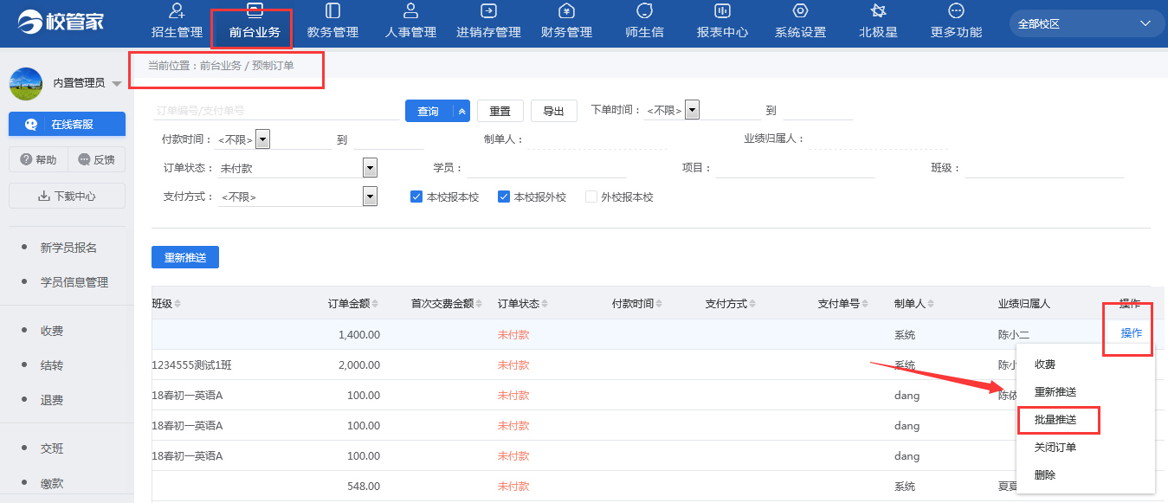Click the 项目 filter field
Screen dimensions: 1168x503
coord(795,168)
